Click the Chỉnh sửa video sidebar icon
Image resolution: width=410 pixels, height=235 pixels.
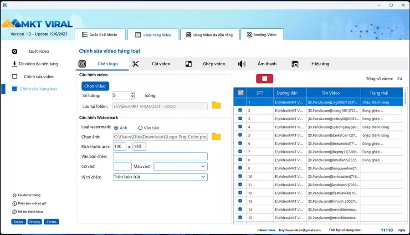click(x=15, y=77)
